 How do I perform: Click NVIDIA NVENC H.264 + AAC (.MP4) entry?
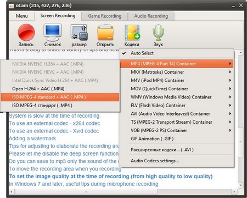[60, 64]
